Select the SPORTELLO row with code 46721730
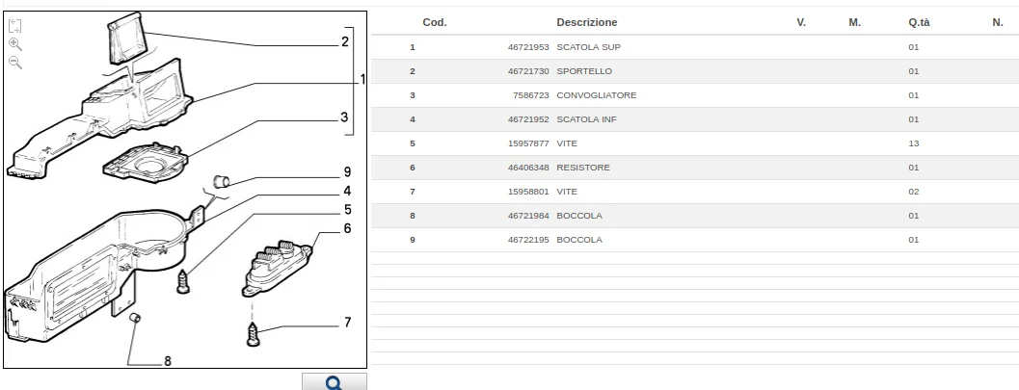1019x390 pixels. [x=695, y=71]
